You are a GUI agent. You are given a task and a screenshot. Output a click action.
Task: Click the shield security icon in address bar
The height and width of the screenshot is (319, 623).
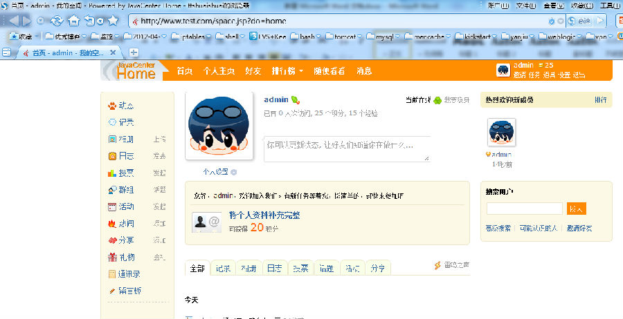(x=552, y=21)
